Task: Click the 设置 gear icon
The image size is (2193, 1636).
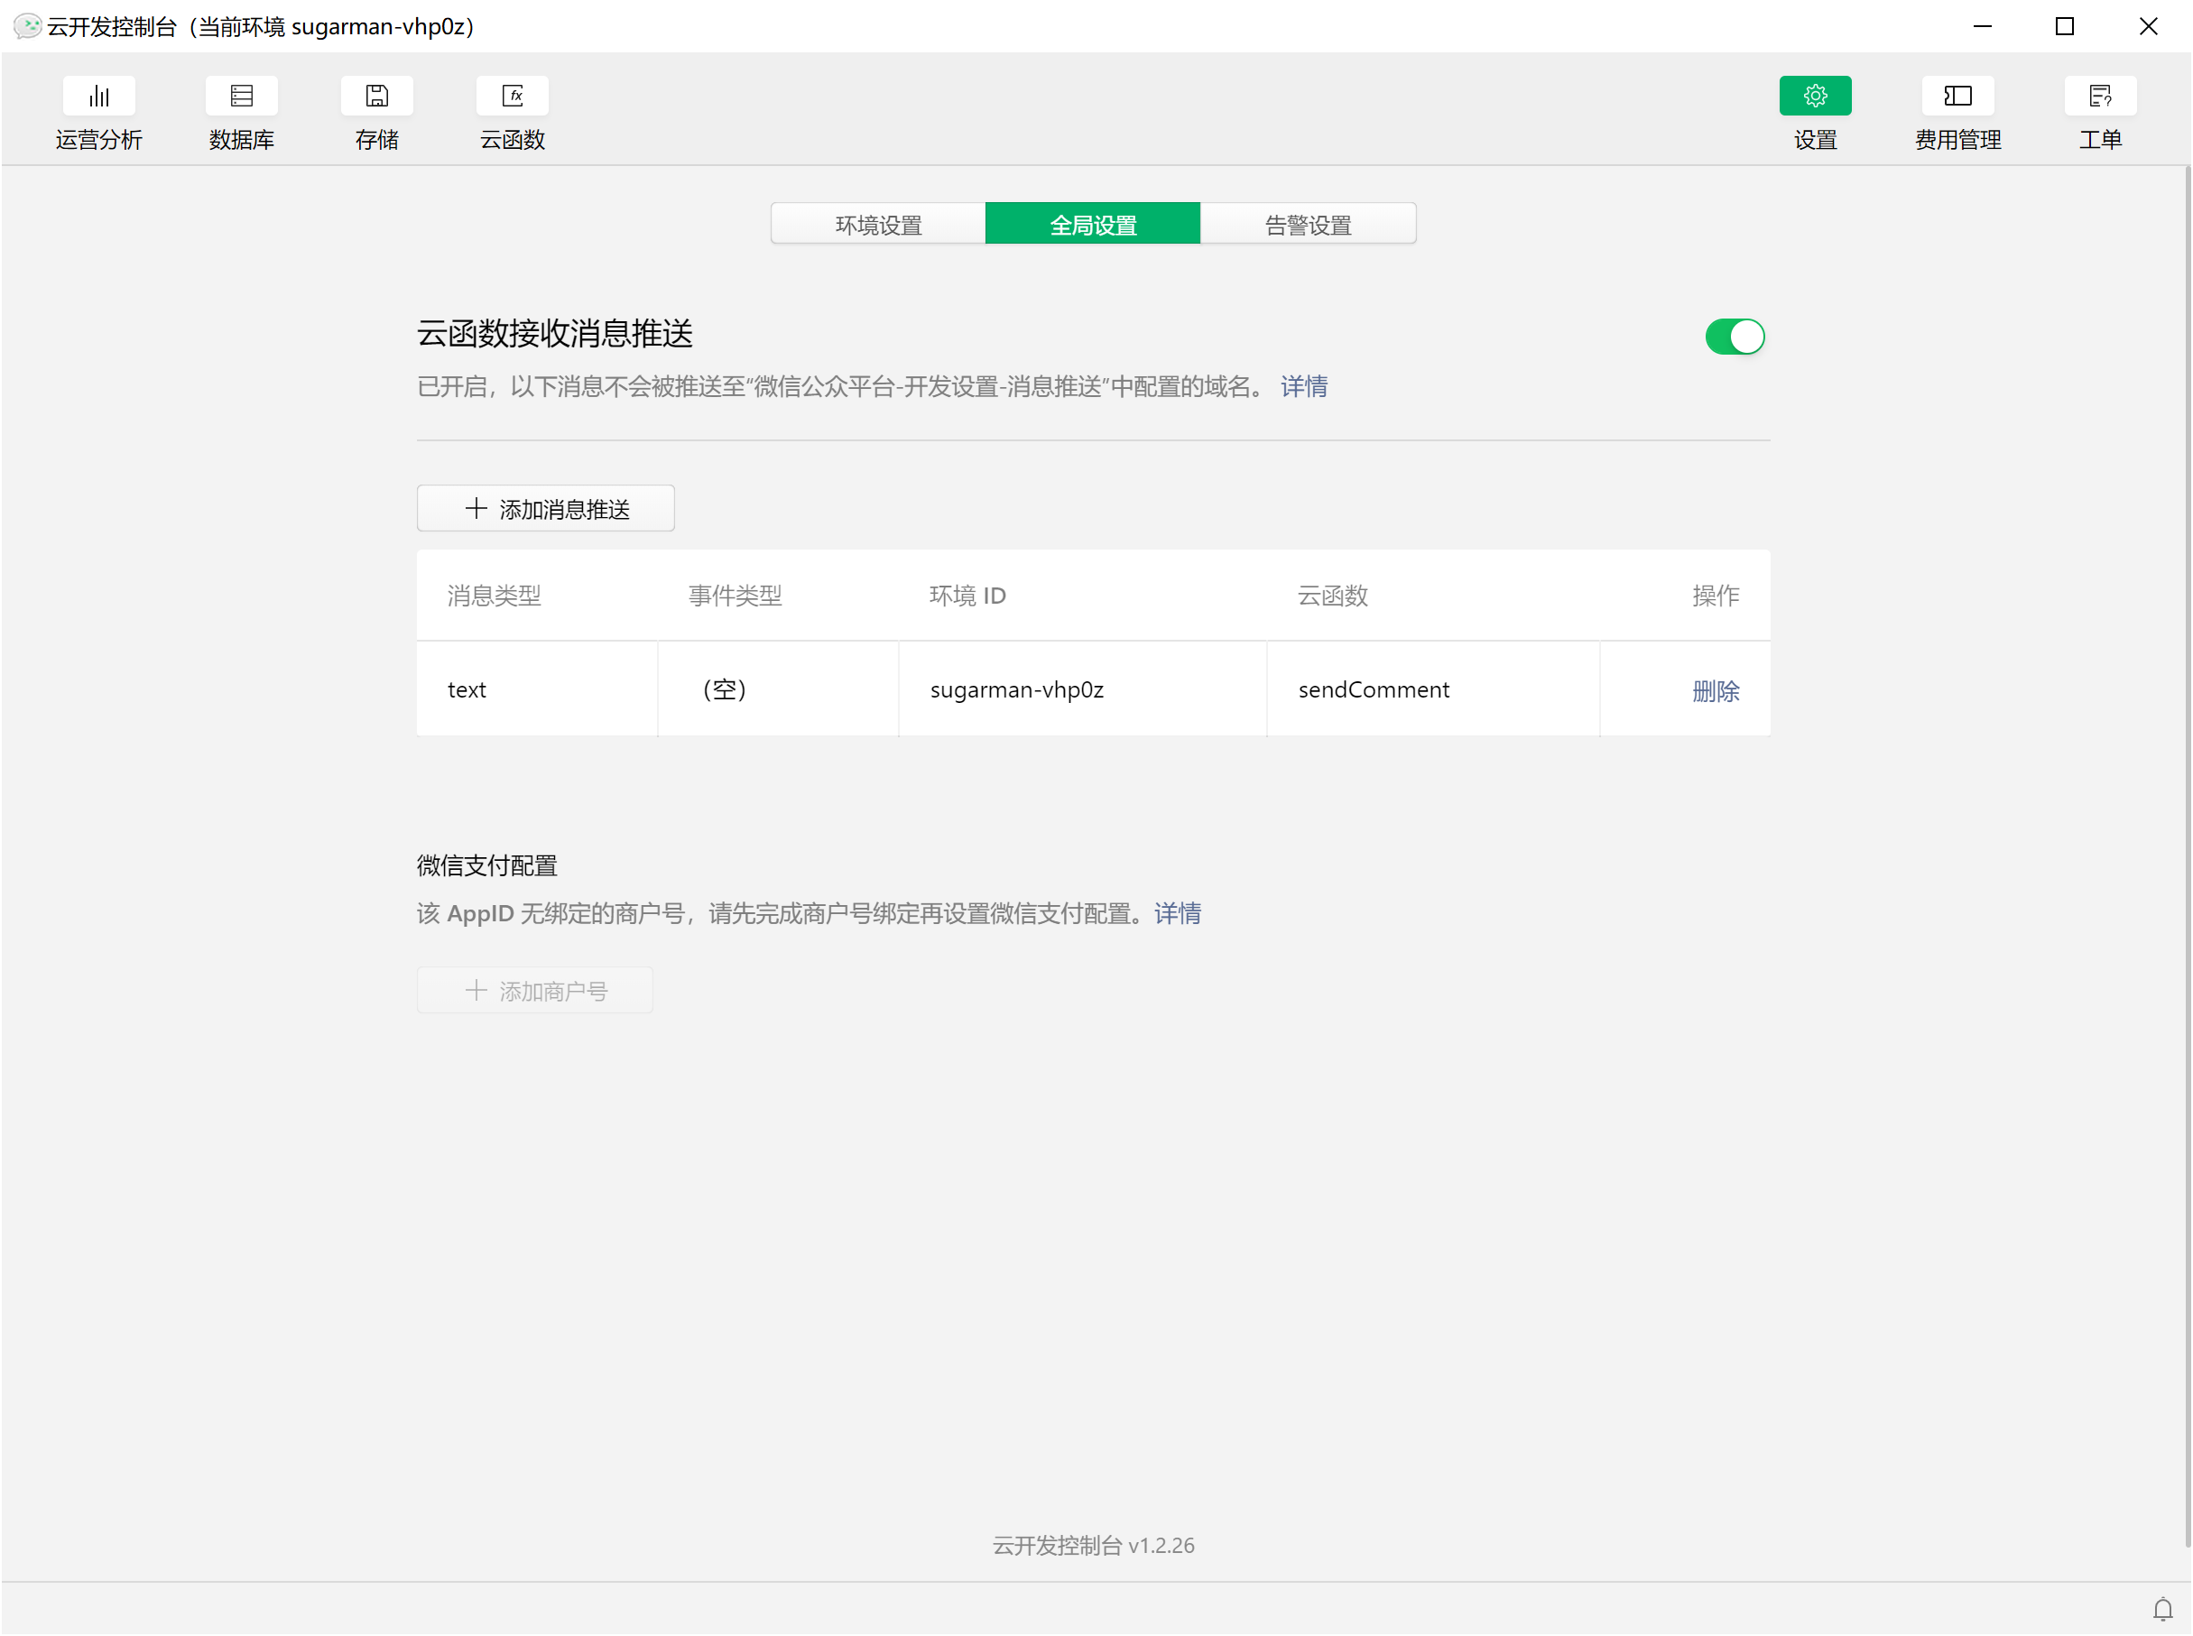Action: (1814, 96)
